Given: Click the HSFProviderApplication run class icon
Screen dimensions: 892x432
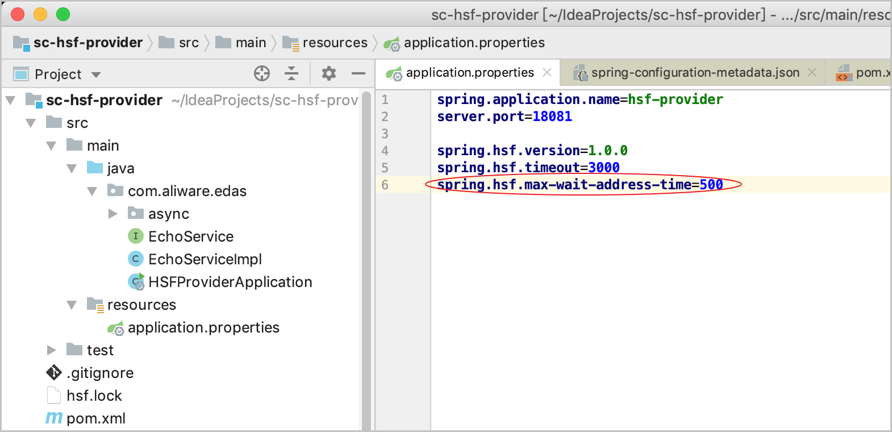Looking at the screenshot, I should (136, 281).
